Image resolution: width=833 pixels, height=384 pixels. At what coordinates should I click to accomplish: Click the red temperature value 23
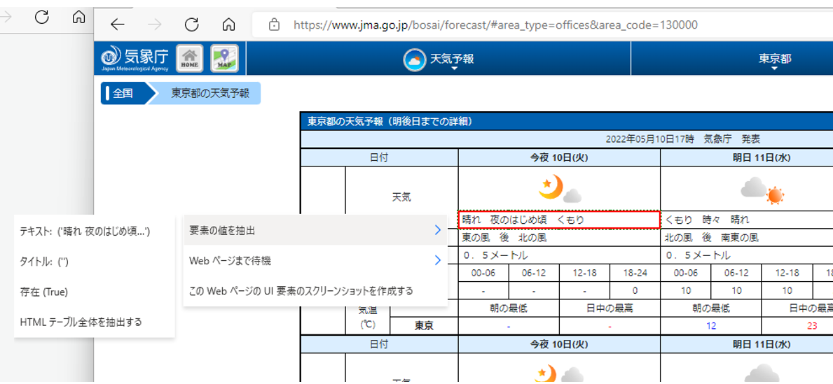click(812, 326)
